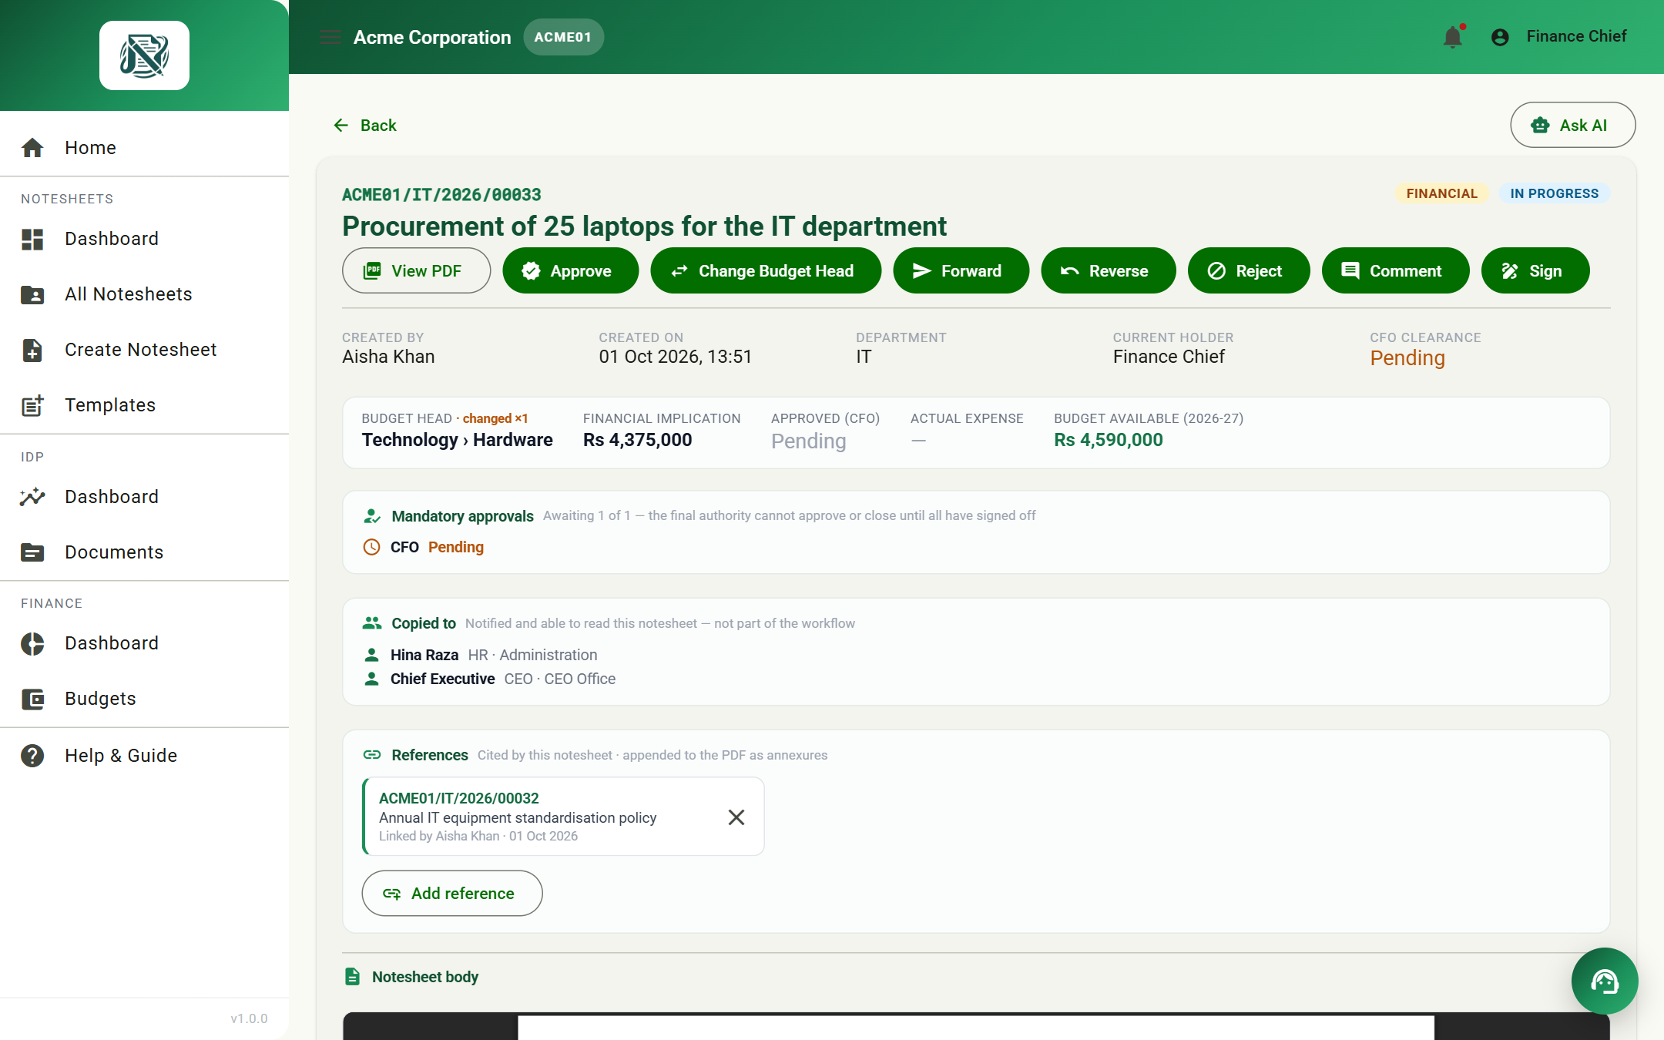Click the ACME01 company code badge
The image size is (1664, 1040).
(563, 37)
